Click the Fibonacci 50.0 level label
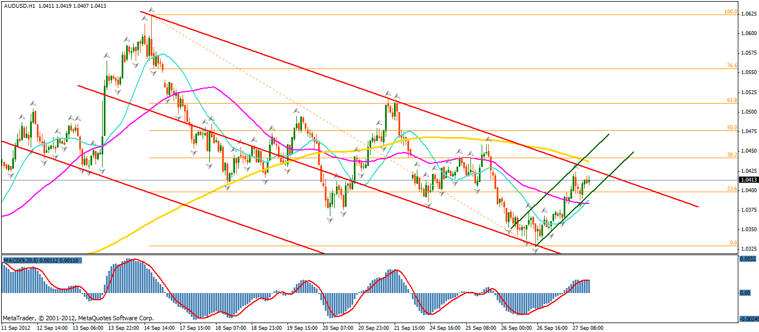This screenshot has height=332, width=759. (x=732, y=128)
